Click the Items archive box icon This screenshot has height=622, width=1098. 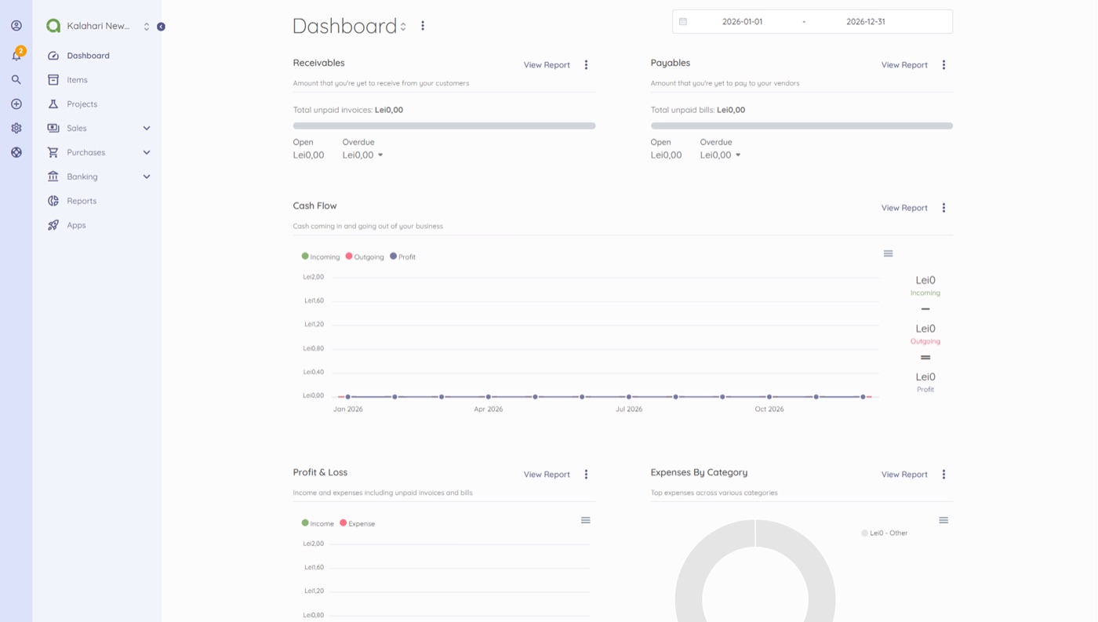53,80
